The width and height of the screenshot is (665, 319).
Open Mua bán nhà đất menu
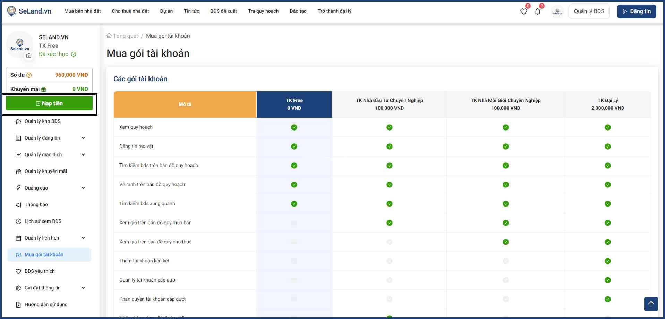pyautogui.click(x=82, y=11)
